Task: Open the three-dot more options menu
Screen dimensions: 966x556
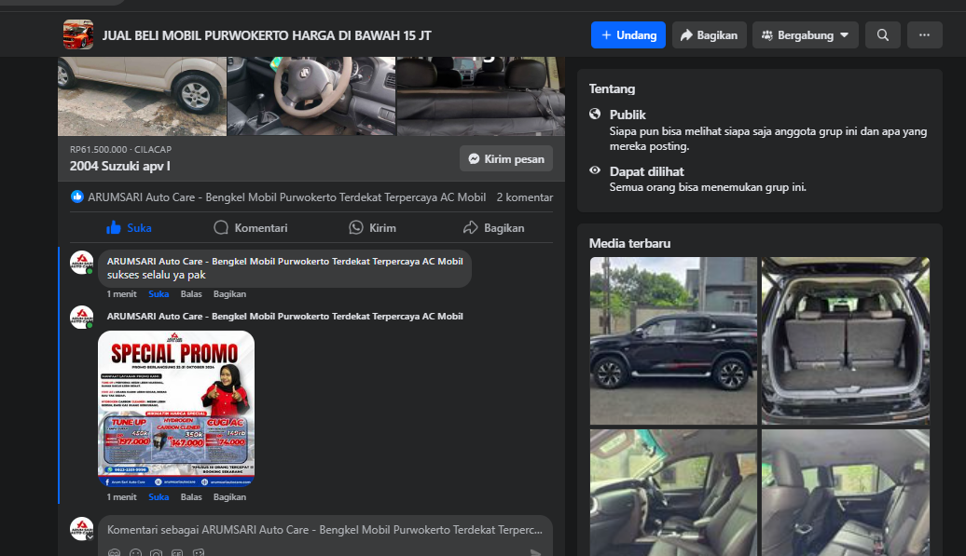Action: (x=924, y=35)
